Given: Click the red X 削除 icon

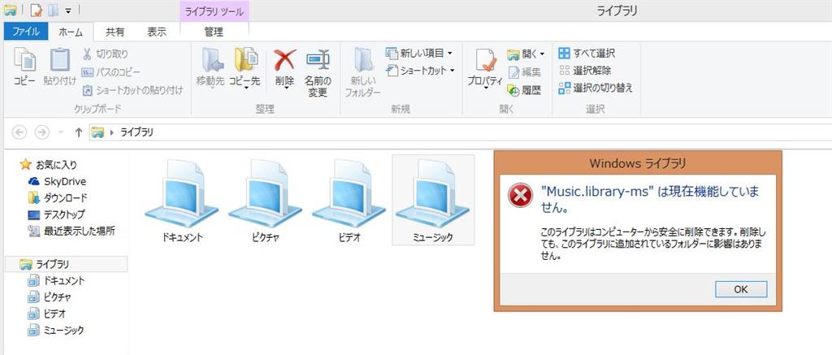Looking at the screenshot, I should [x=285, y=60].
